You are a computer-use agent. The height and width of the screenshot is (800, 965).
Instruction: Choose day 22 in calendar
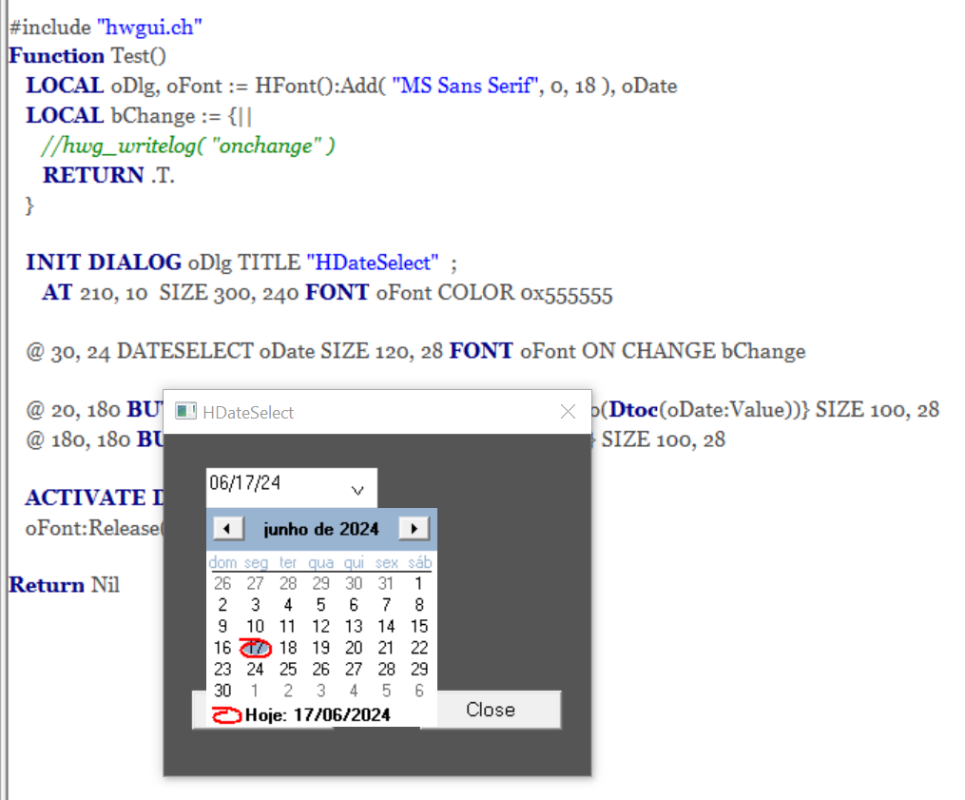coord(418,648)
